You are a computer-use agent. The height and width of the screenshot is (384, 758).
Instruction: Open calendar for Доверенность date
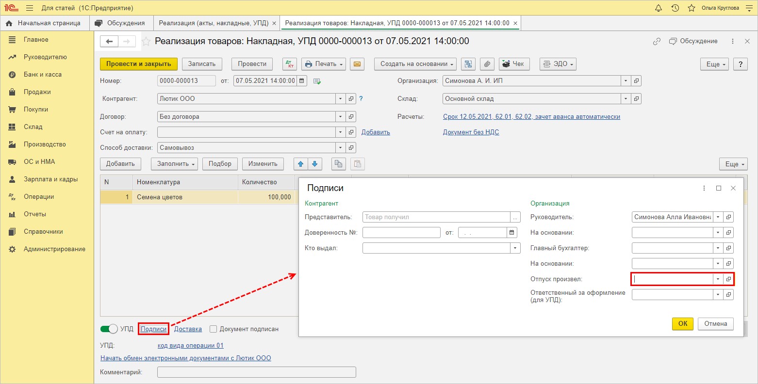coord(512,233)
